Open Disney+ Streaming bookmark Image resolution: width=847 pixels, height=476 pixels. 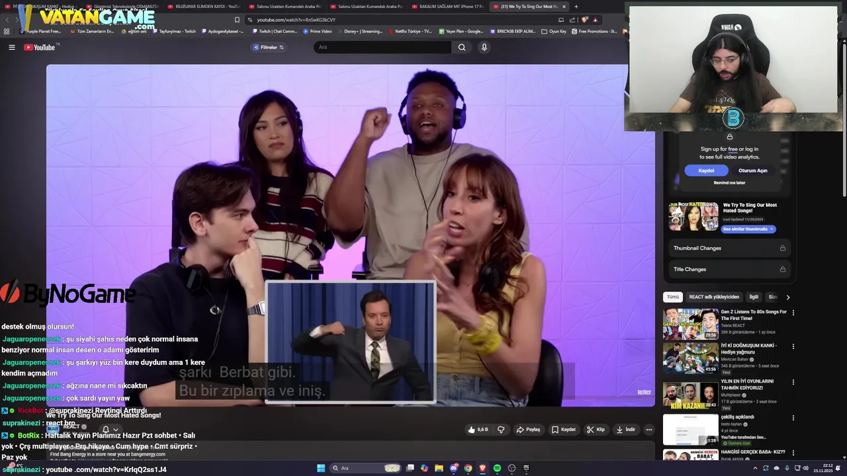[x=360, y=31]
